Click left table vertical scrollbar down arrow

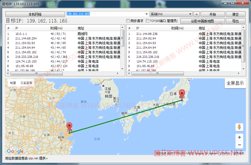point(123,69)
